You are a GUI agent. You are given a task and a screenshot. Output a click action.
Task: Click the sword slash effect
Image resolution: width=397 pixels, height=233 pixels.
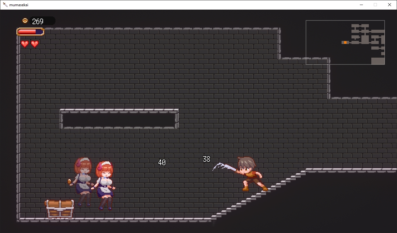click(x=224, y=167)
